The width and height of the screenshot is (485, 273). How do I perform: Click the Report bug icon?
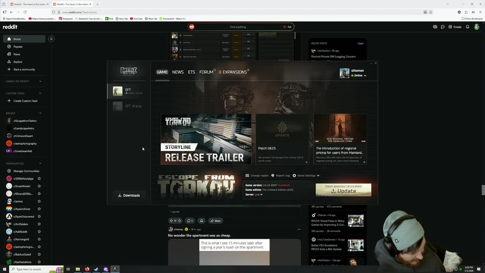(272, 176)
